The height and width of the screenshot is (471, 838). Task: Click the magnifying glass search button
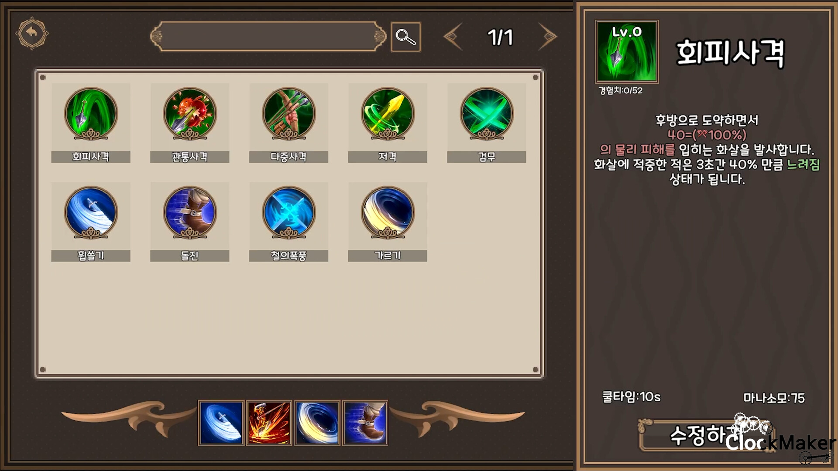click(x=406, y=37)
